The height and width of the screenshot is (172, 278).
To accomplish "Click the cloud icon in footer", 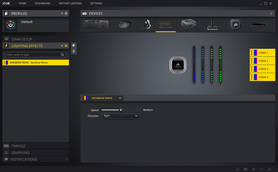I will click(238, 170).
